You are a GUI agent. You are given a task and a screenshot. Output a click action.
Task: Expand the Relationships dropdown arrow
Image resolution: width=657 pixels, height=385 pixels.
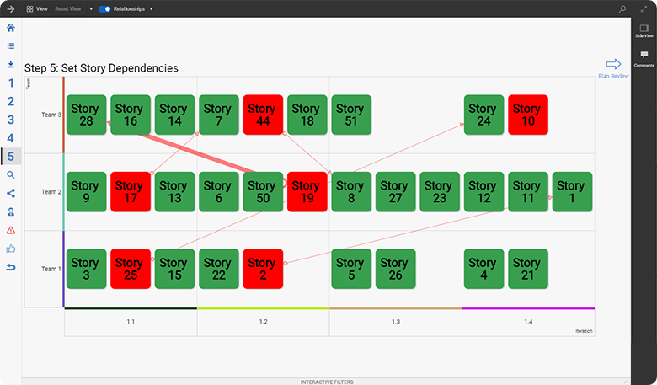[x=151, y=8]
